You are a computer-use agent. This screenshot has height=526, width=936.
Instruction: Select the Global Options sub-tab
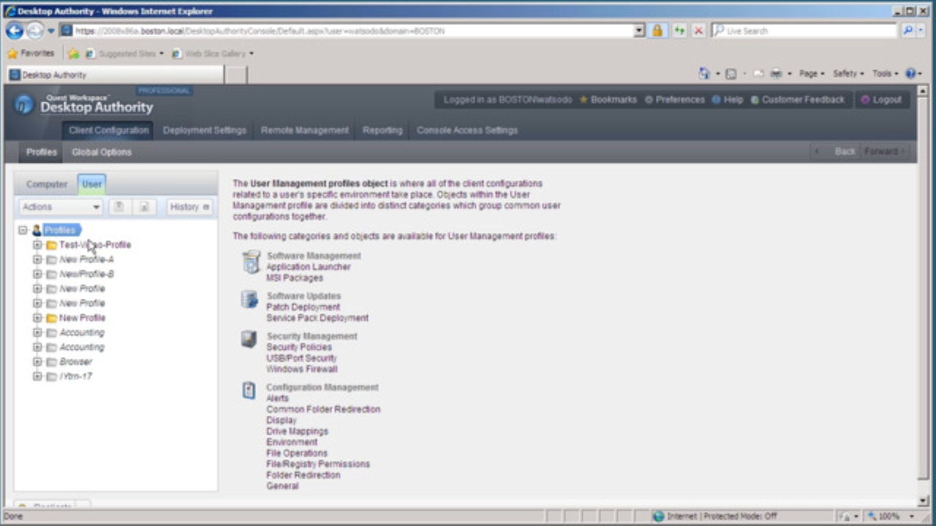(102, 152)
